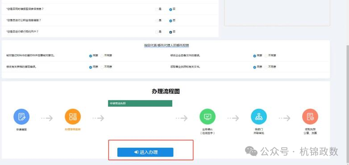This screenshot has width=349, height=165.
Task: Click the orange 办理事项清单 label
Action: (73, 129)
